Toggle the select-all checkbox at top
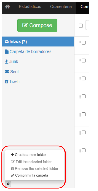Viewport: 98px width, 191px height. click(x=81, y=26)
